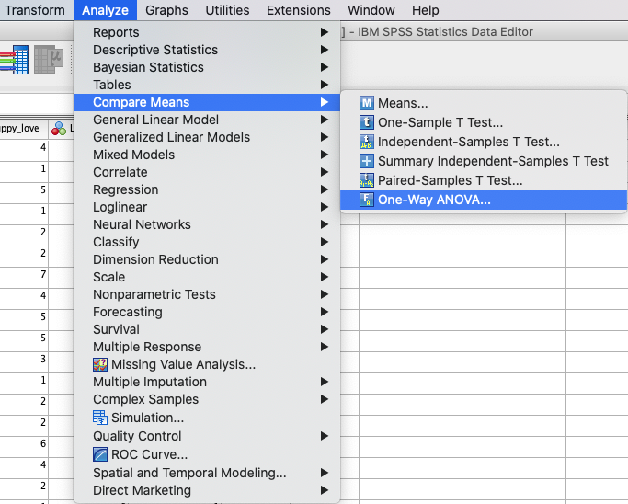This screenshot has width=628, height=504.
Task: Click the nominal measure icon in column header
Action: (x=59, y=128)
